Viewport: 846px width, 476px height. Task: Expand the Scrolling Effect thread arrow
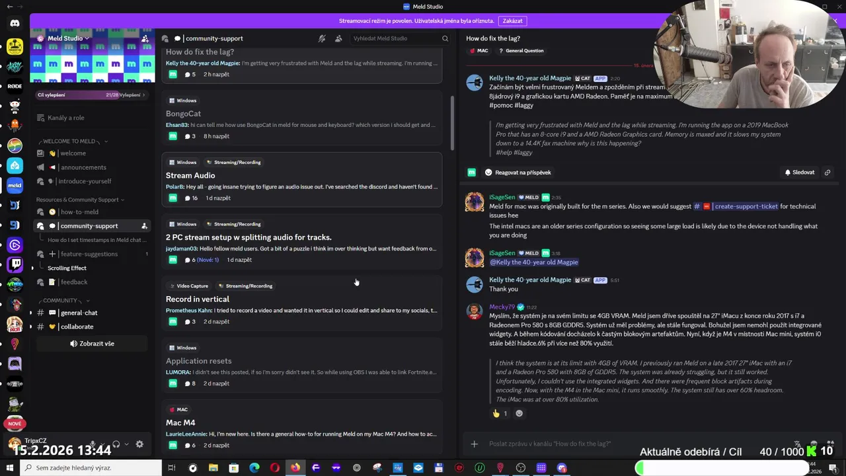click(x=32, y=268)
